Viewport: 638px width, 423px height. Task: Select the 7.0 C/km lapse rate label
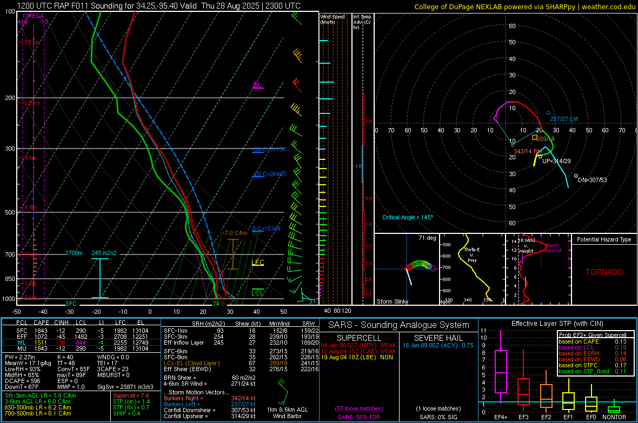(236, 233)
